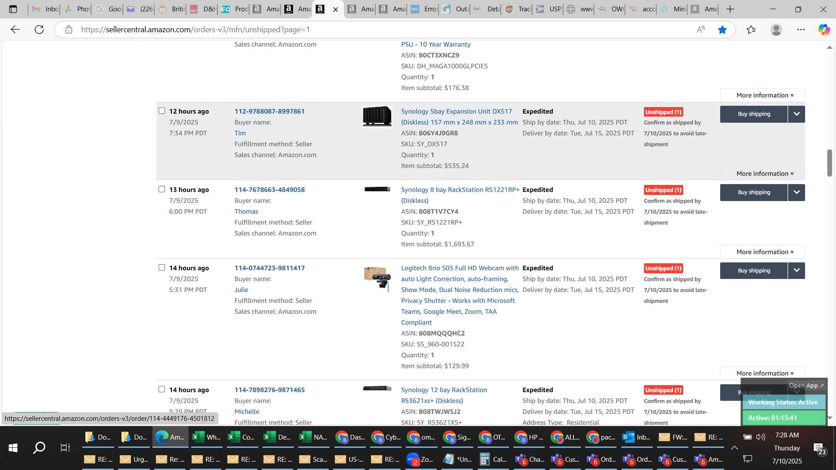Open buyer name Michelle link
This screenshot has height=470, width=836.
pyautogui.click(x=246, y=412)
